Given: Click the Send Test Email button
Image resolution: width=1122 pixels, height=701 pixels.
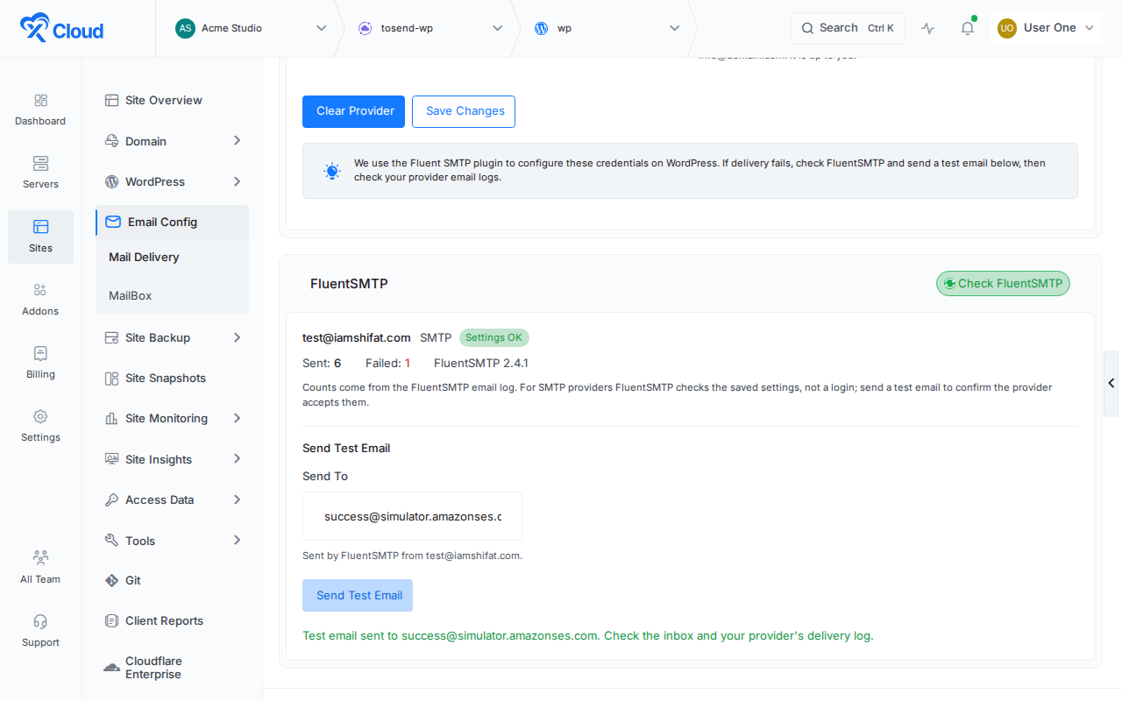Looking at the screenshot, I should 358,595.
